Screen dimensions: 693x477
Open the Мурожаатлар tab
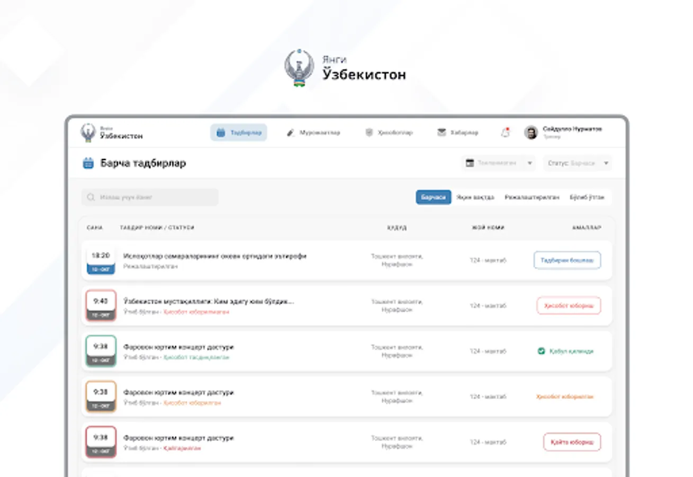(313, 132)
